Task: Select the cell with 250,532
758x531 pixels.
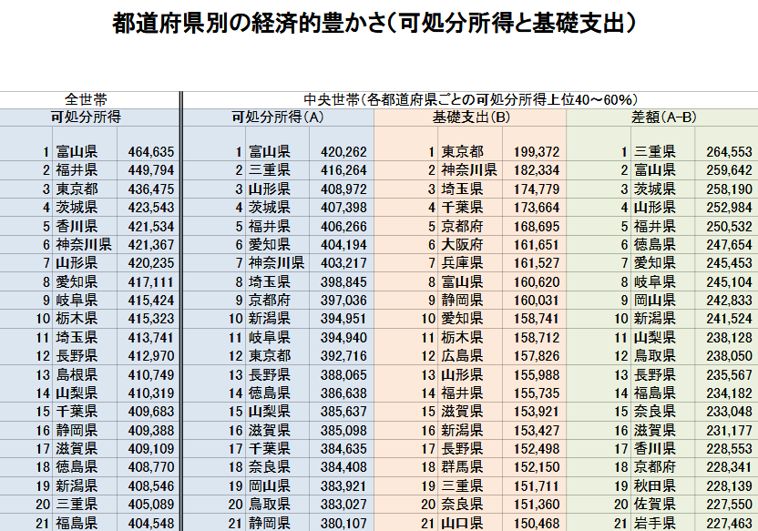Action: coord(730,226)
